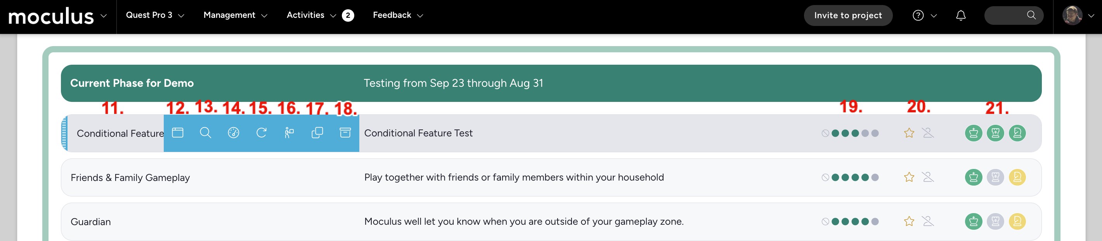
Task: Click the person with flag icon
Action: (x=289, y=133)
